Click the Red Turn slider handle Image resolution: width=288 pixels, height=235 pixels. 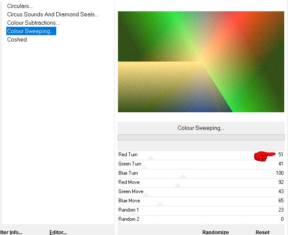tap(151, 158)
